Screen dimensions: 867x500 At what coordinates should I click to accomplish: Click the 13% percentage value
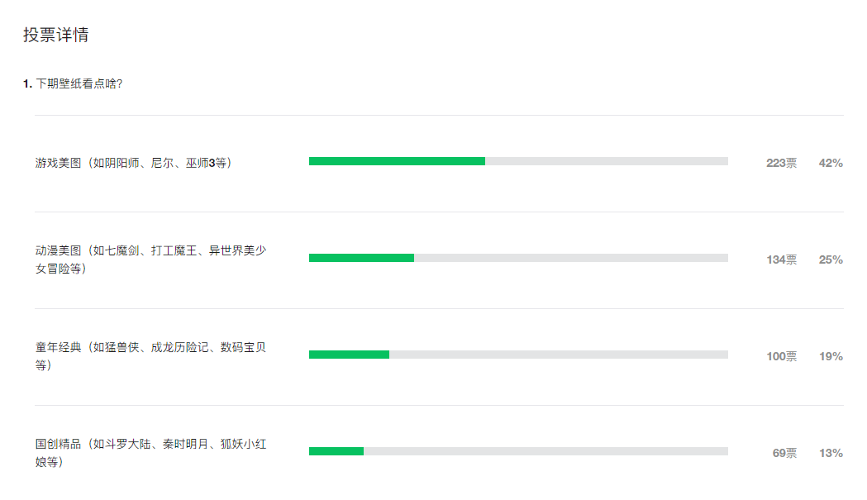pyautogui.click(x=831, y=454)
